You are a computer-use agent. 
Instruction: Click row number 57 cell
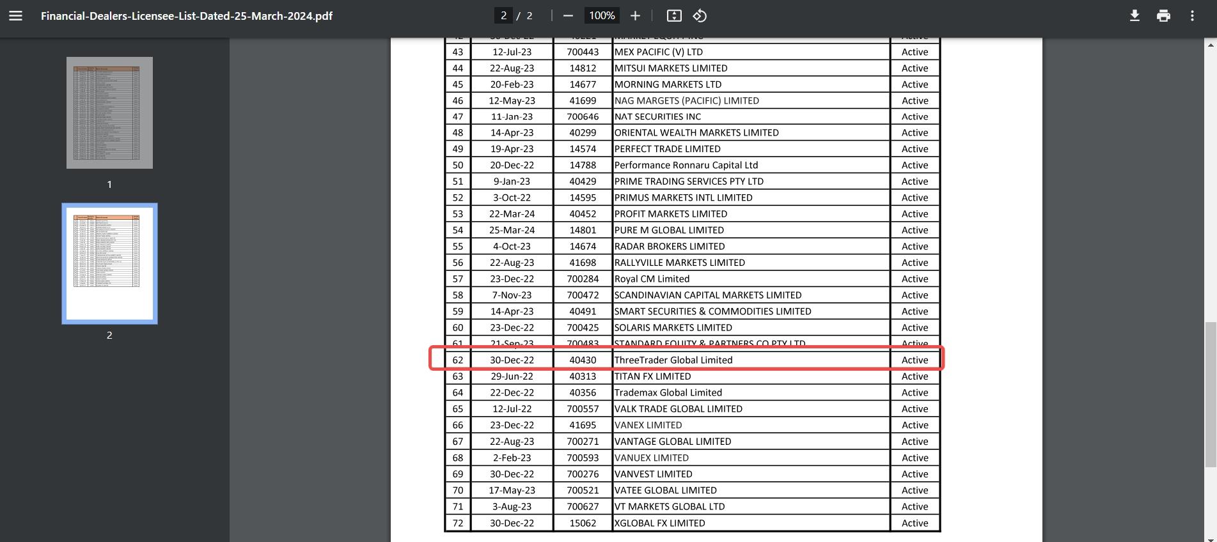pyautogui.click(x=458, y=279)
